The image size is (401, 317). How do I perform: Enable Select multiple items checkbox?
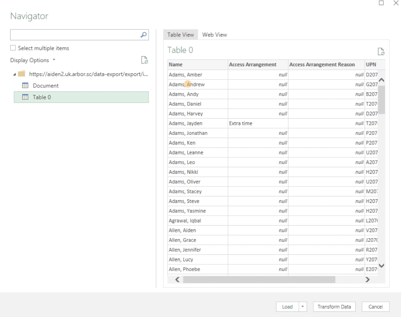pos(13,48)
